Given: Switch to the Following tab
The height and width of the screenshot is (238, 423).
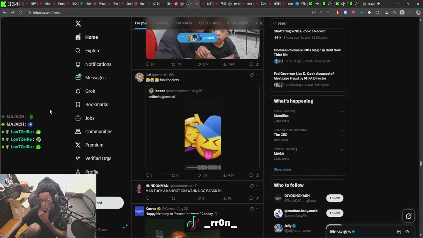Looking at the screenshot, I should (161, 23).
